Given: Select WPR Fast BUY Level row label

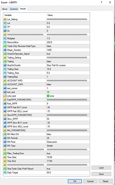Looking at the screenshot, I should click(x=17, y=107).
